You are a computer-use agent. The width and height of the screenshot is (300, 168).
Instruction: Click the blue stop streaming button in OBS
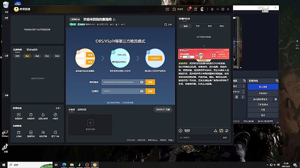(x=263, y=87)
